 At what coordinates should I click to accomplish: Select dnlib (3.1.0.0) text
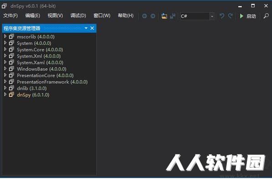[32, 89]
